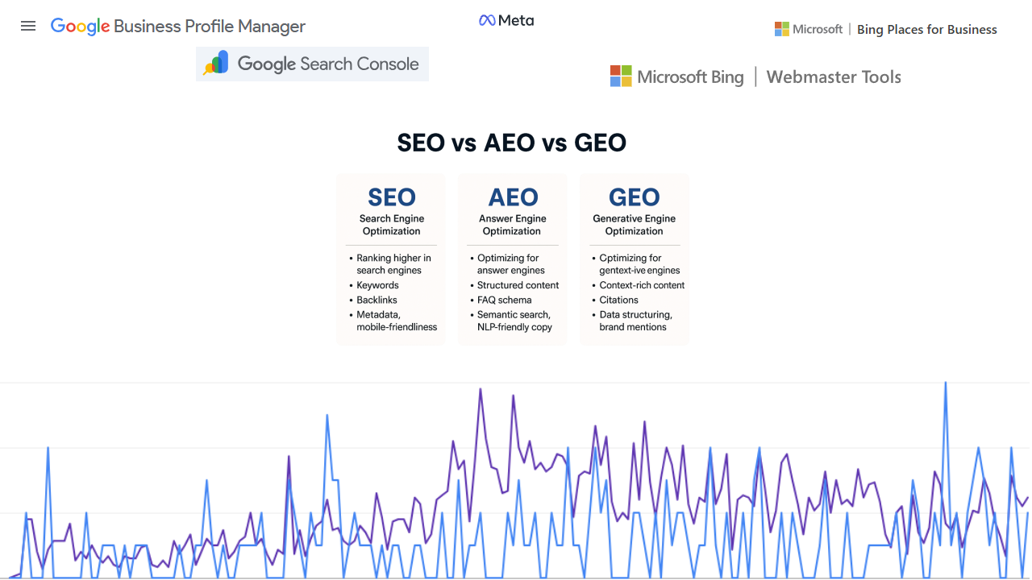Click the Meta wordmark text
1032x580 pixels.
[516, 21]
